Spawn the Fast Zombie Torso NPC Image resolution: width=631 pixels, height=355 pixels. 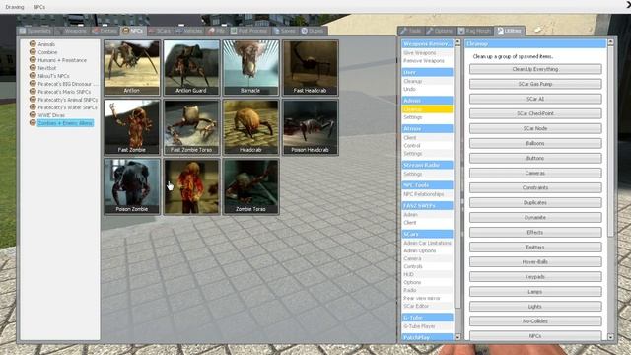pos(191,127)
